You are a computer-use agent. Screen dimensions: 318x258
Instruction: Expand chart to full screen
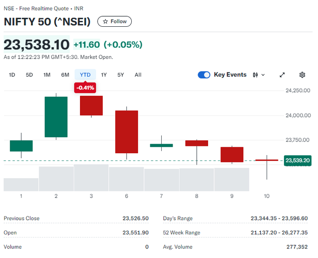tap(282, 75)
